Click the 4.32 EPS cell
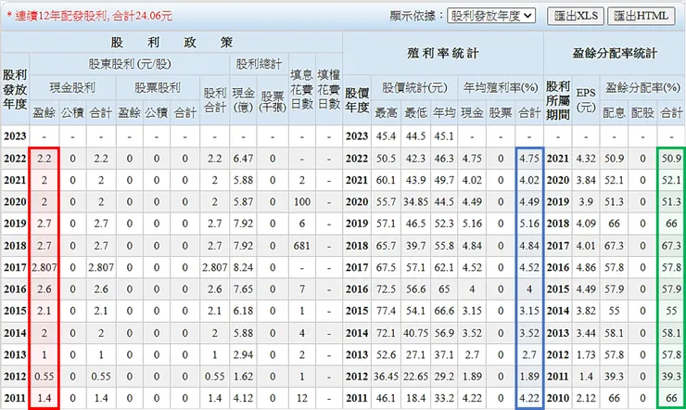 (x=586, y=159)
